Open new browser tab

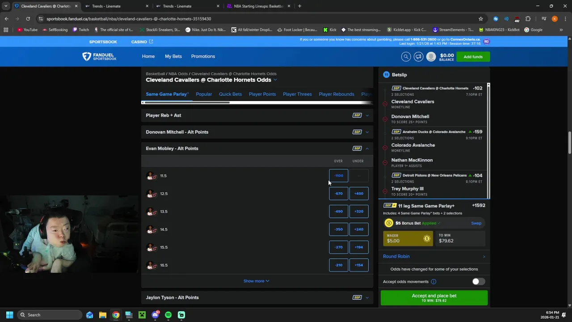[299, 6]
